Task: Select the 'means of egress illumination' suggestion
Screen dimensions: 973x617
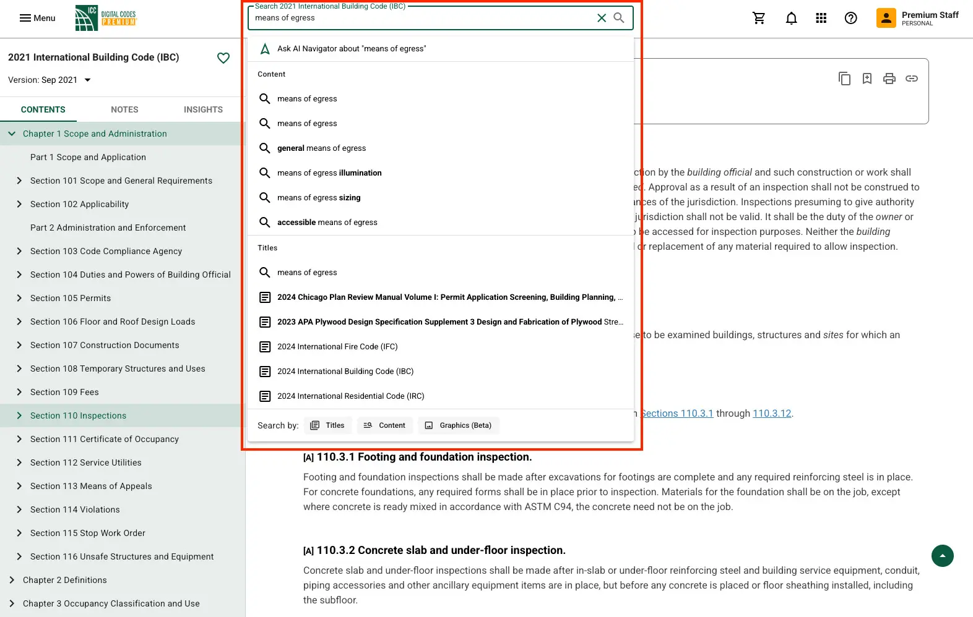Action: click(x=441, y=173)
